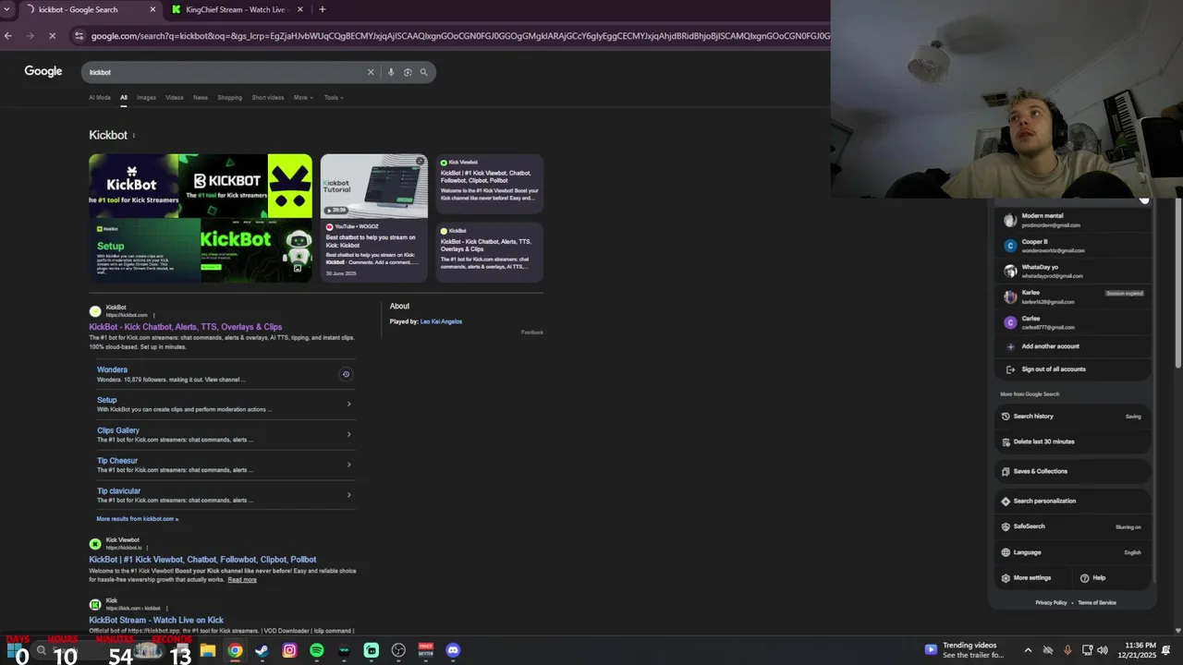Expand the Tip Cheesur sitelink chevron
Screen dimensions: 1183x665
(348, 465)
